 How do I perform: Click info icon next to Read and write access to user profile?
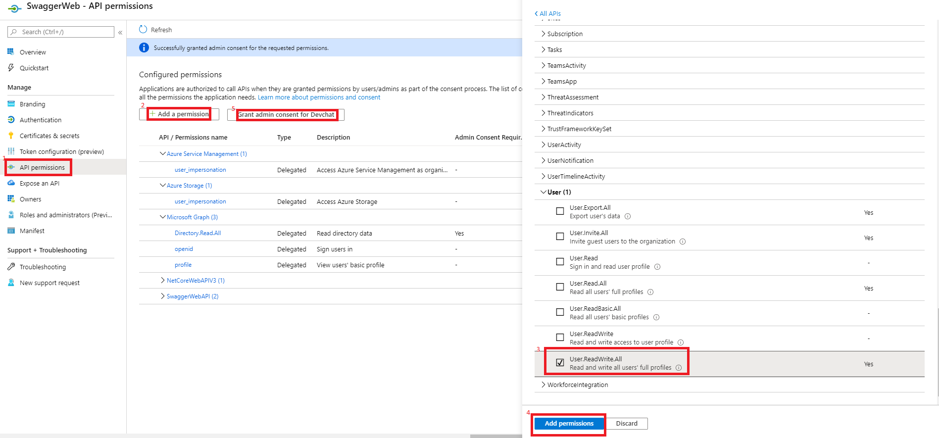pos(681,342)
